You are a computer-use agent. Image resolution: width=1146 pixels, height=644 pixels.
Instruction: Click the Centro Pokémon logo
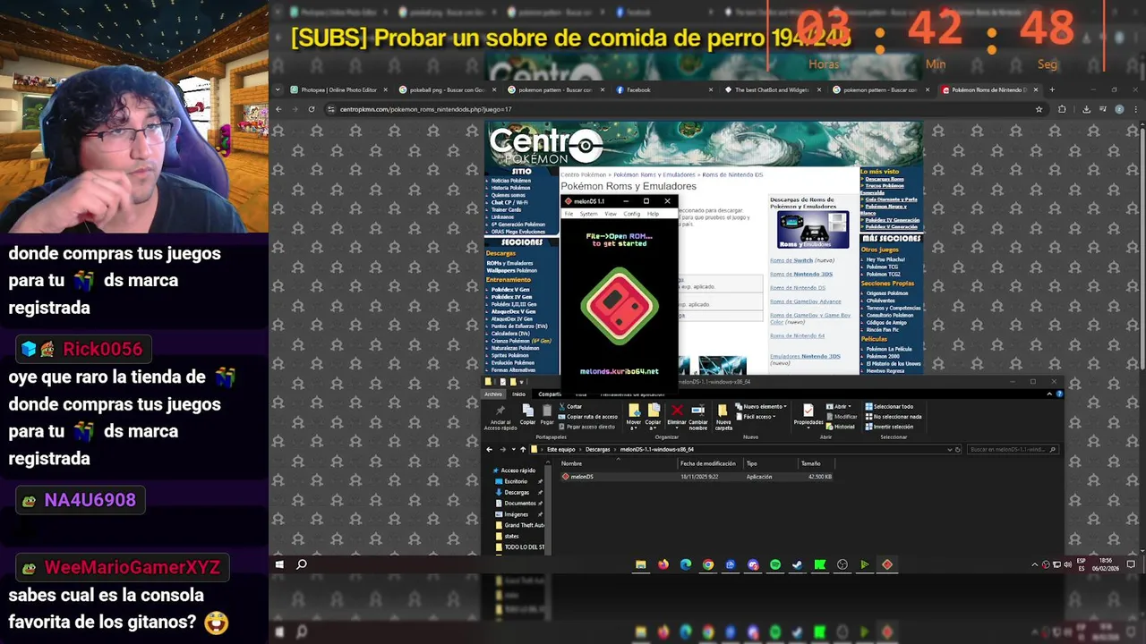point(546,146)
